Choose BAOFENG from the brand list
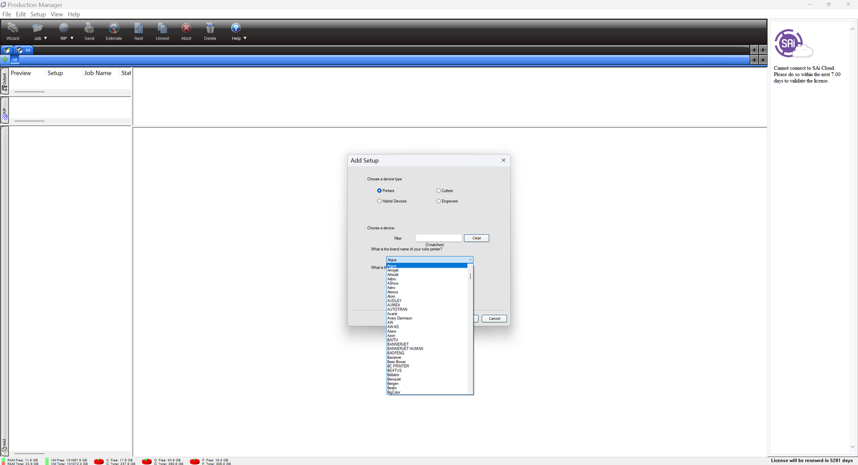This screenshot has height=465, width=858. [x=427, y=353]
